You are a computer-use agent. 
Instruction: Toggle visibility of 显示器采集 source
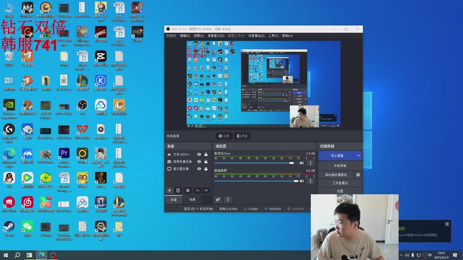(x=199, y=169)
